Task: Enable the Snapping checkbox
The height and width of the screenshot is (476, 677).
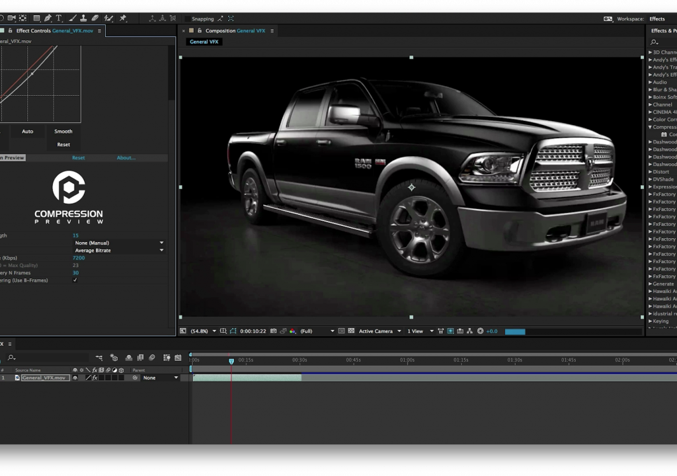Action: (187, 19)
